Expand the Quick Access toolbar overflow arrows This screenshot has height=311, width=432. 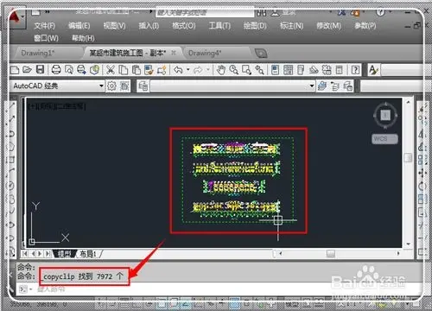click(x=48, y=12)
